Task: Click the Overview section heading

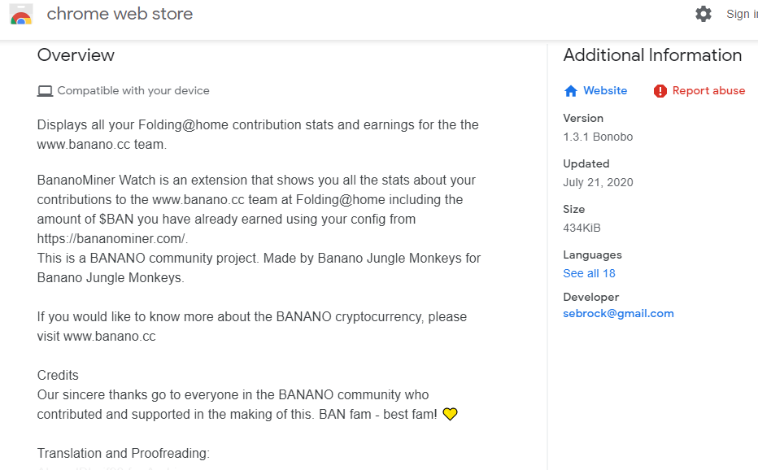Action: coord(76,55)
